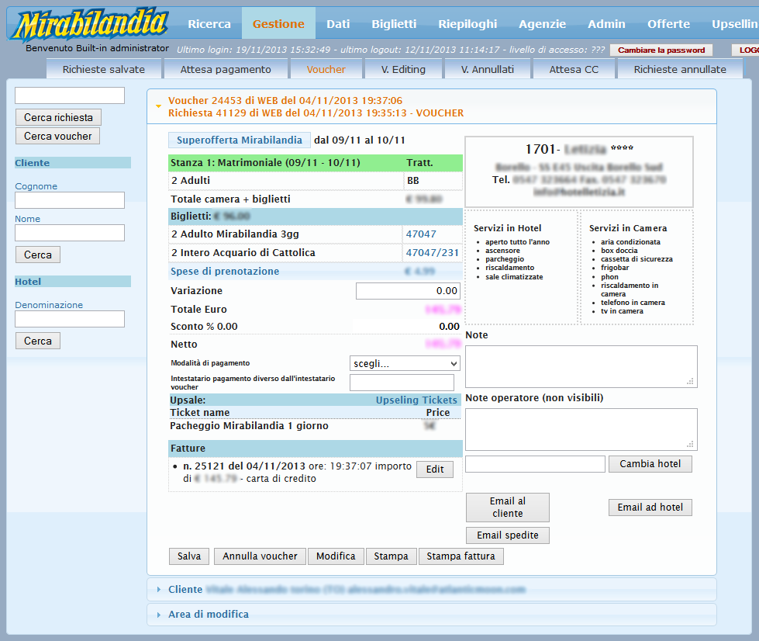This screenshot has height=641, width=759.
Task: Open the V. Editing tab
Action: tap(403, 69)
